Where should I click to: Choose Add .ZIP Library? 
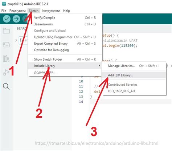134,75
